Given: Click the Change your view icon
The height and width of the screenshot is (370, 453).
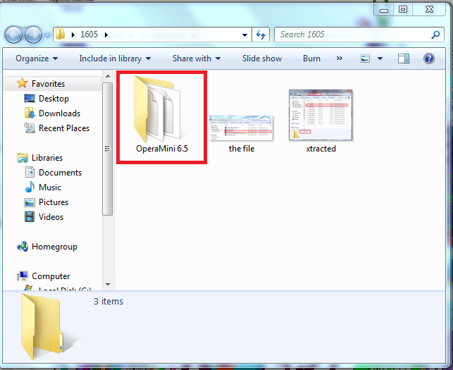Looking at the screenshot, I should click(x=365, y=58).
